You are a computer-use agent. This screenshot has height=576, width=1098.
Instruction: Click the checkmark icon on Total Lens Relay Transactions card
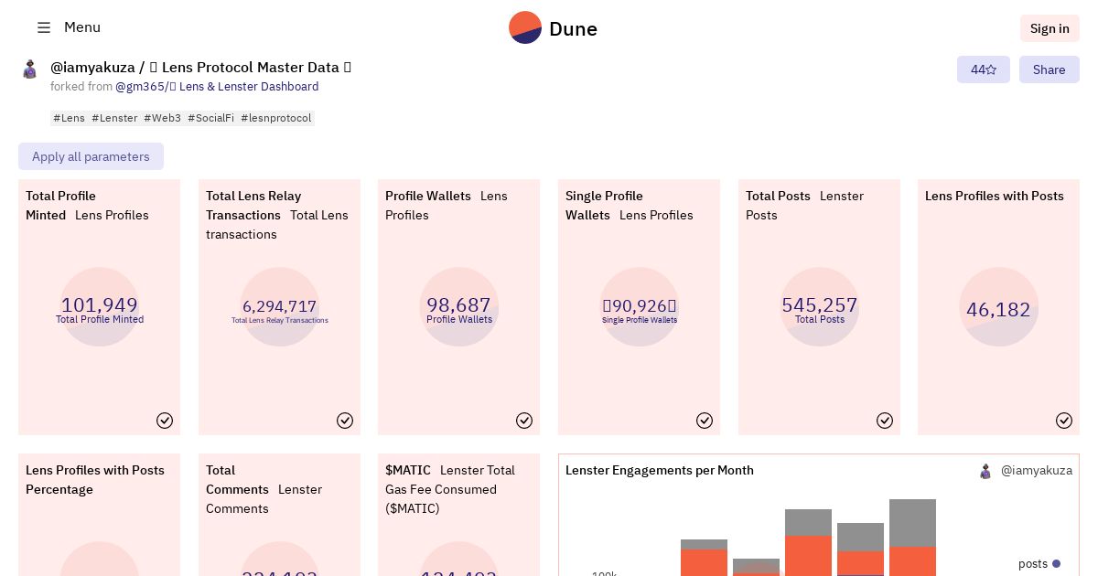click(x=345, y=421)
